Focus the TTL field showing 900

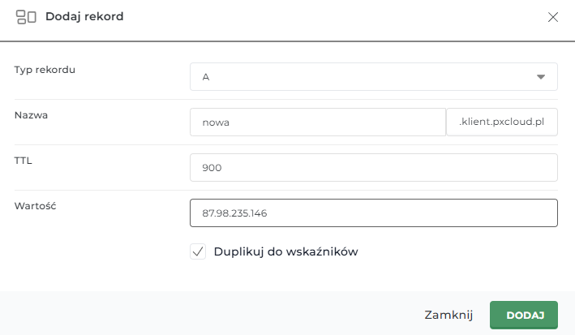click(373, 168)
